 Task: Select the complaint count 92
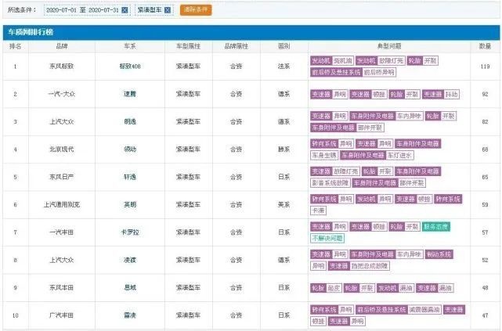tap(485, 94)
